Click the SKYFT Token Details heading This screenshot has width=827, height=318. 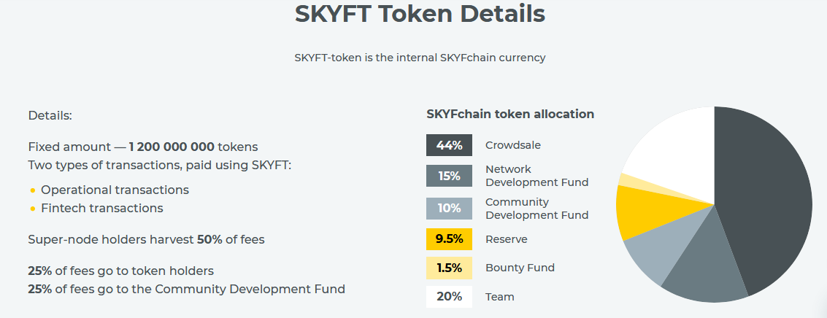pyautogui.click(x=420, y=14)
